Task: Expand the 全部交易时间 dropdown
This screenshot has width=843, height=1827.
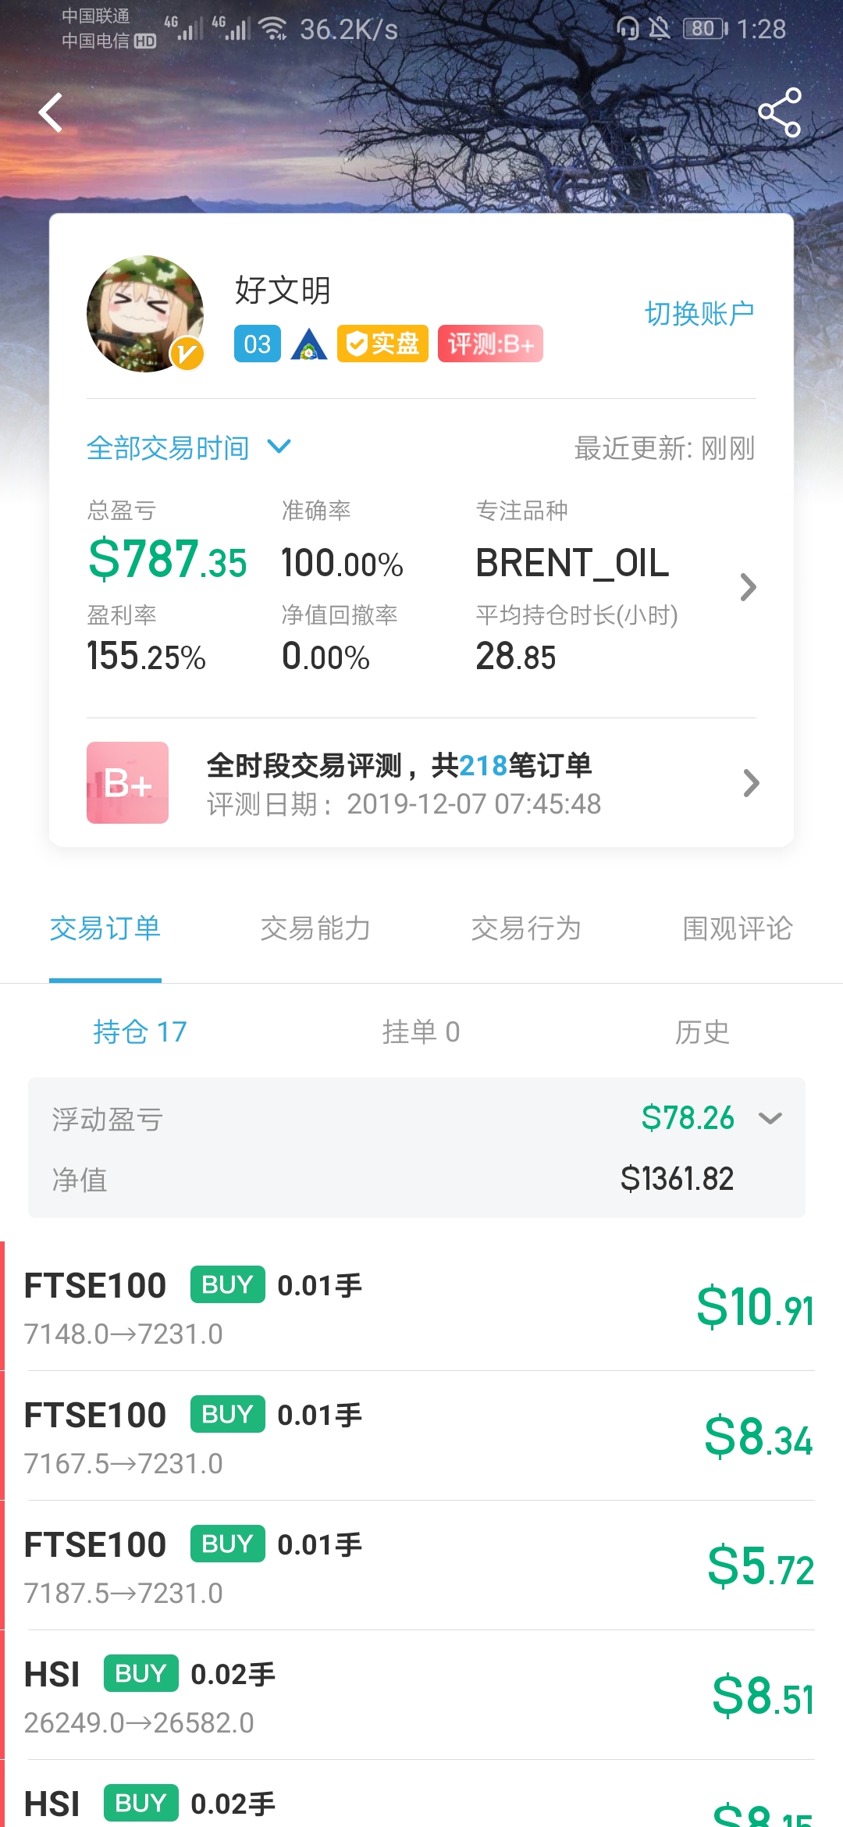Action: (188, 447)
